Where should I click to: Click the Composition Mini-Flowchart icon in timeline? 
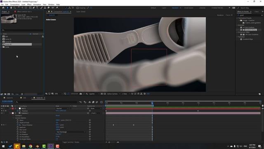[x=80, y=102]
